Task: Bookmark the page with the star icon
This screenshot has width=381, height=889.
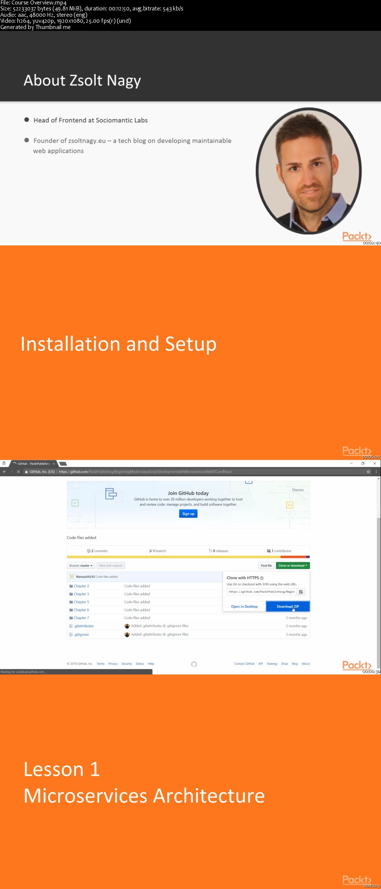Action: coord(368,472)
